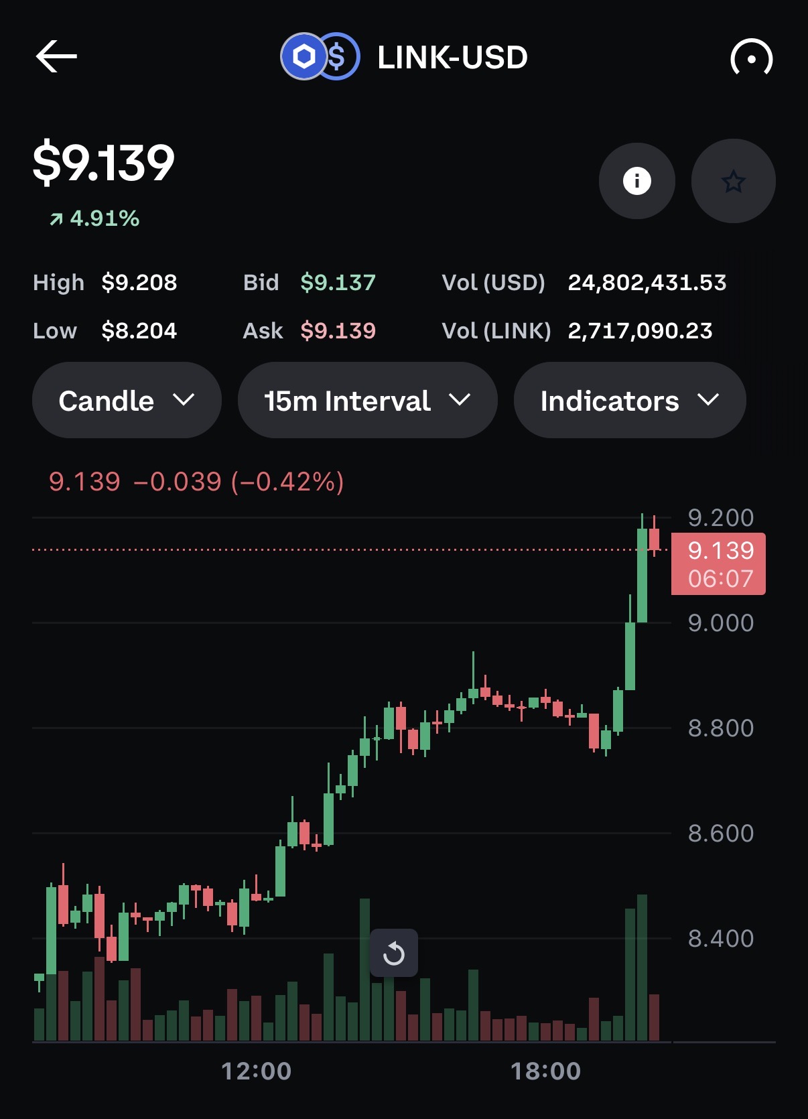
Task: Tap the LINK-USD pair logo icon
Action: 320,57
